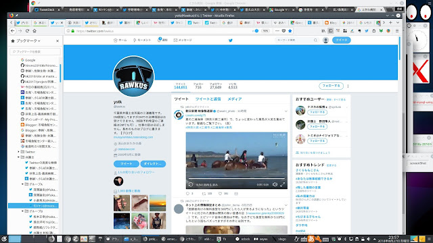The image size is (433, 243).
Task: Click the blue ツイート button in header
Action: point(341,40)
